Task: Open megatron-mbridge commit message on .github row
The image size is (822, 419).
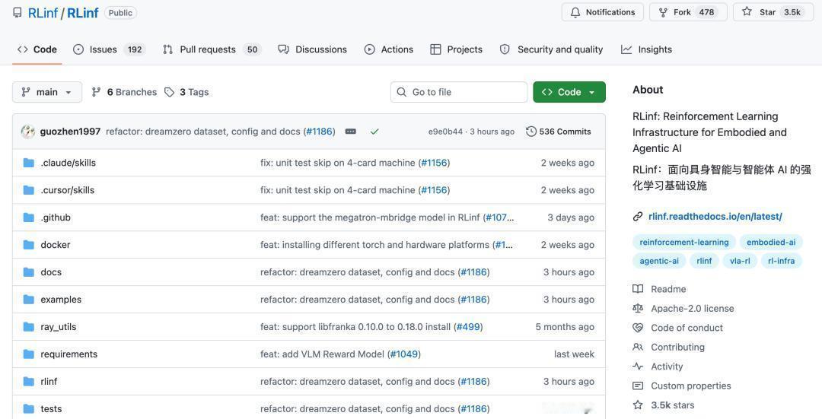Action: point(370,217)
